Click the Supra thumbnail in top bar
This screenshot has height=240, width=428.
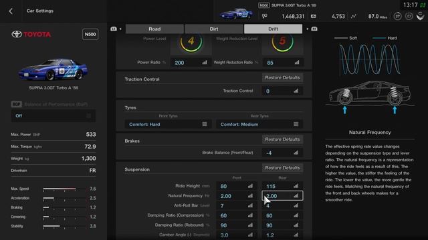[x=236, y=13]
